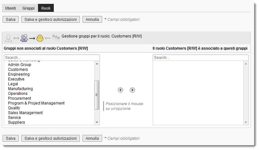Viewport: 259px width, 150px height.
Task: Select Executive in the groups list
Action: (x=50, y=79)
